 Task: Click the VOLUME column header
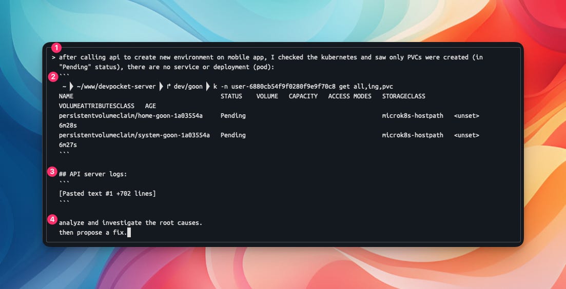coord(267,96)
